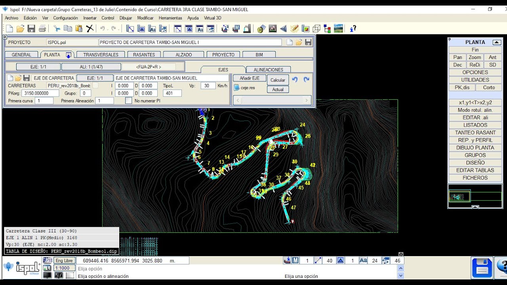The image size is (507, 285).
Task: Click the gear settings toolbar icon
Action: point(261,28)
